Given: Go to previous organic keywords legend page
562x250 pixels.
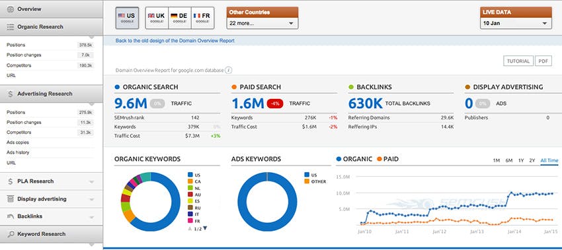Looking at the screenshot, I should click(189, 228).
